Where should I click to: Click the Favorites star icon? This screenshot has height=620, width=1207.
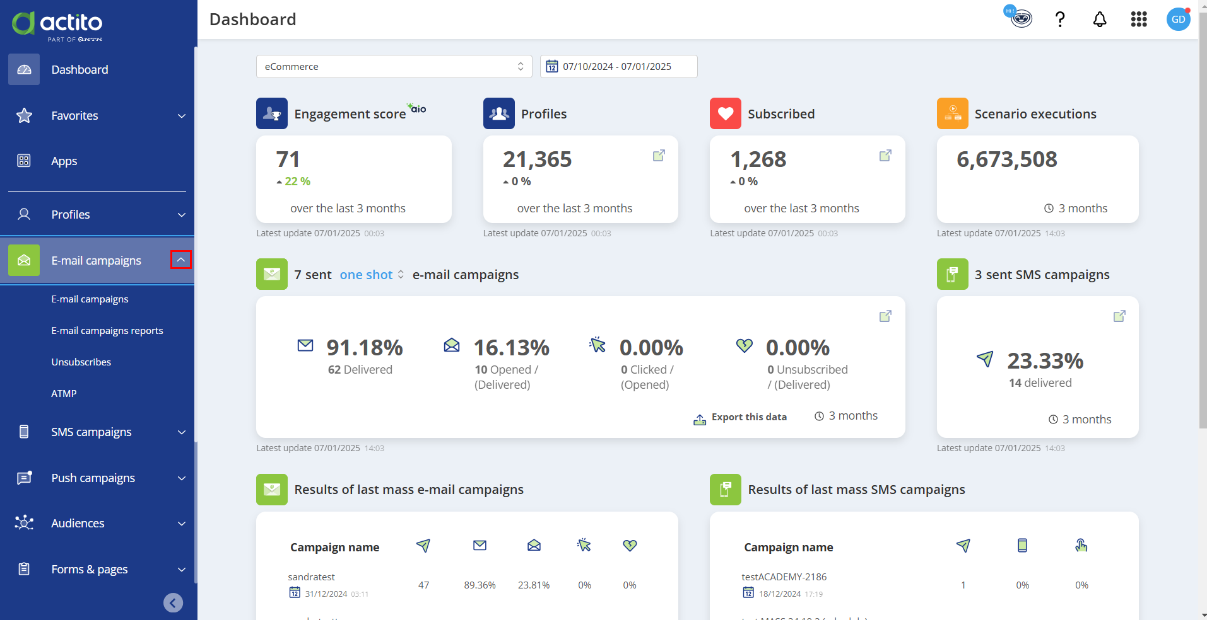click(24, 115)
